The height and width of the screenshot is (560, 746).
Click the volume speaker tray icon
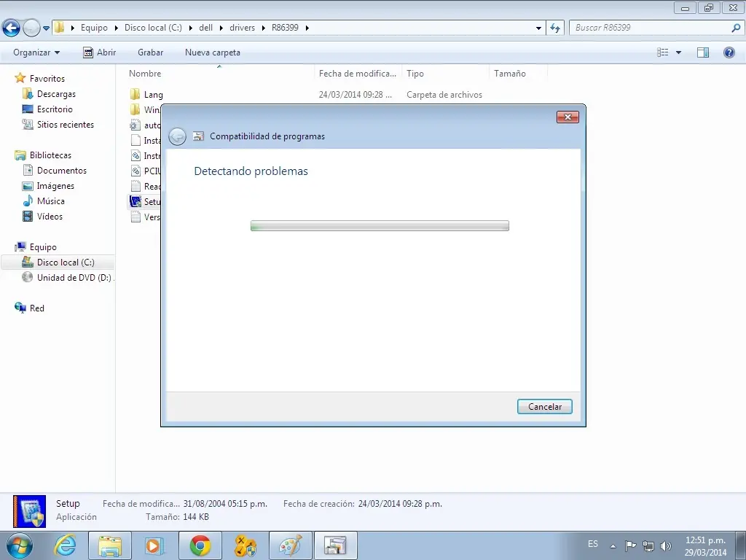(x=666, y=545)
